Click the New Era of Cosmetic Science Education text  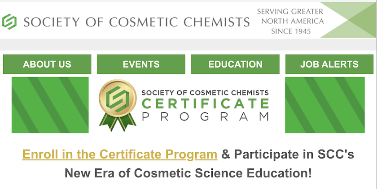click(188, 173)
